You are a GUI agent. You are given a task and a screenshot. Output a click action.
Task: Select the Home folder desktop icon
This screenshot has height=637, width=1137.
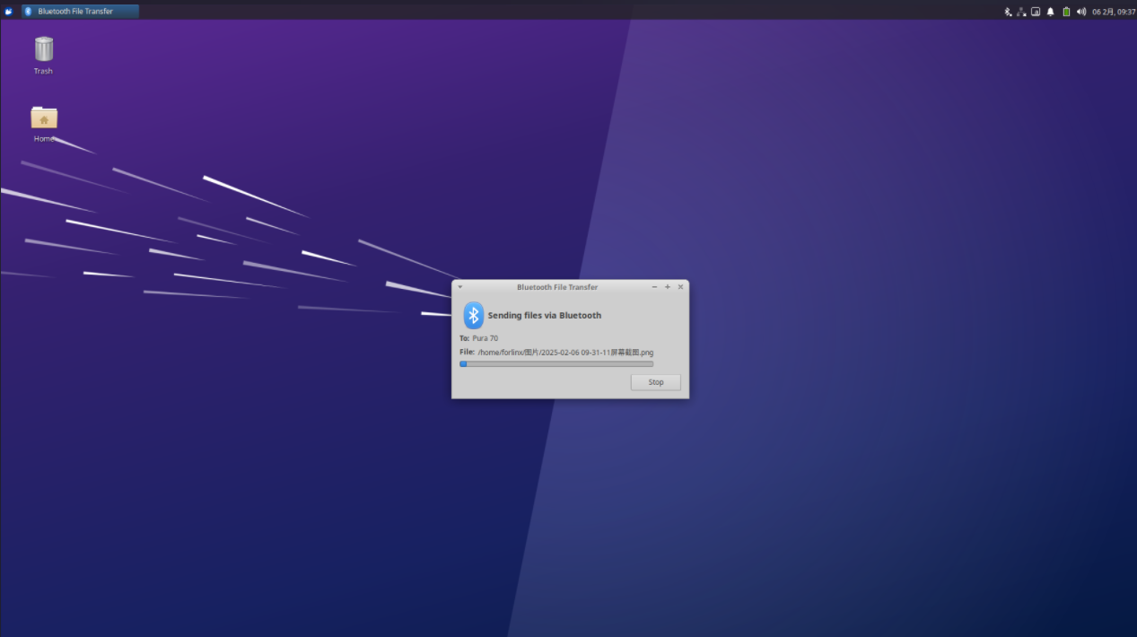[x=43, y=124]
